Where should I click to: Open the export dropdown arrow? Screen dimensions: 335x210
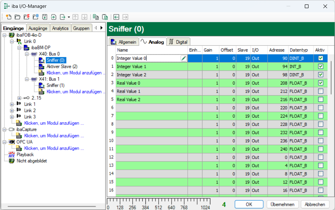click(69, 17)
